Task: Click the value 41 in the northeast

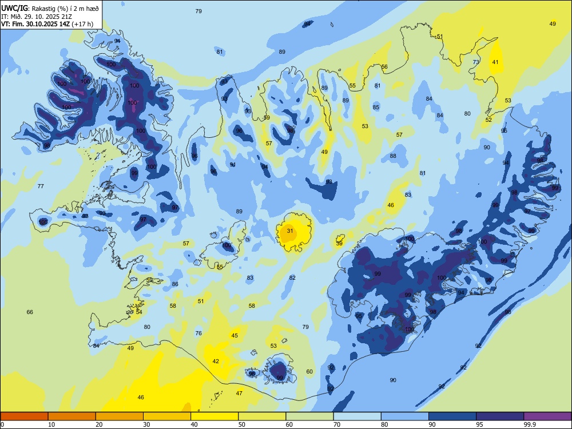Action: [495, 62]
